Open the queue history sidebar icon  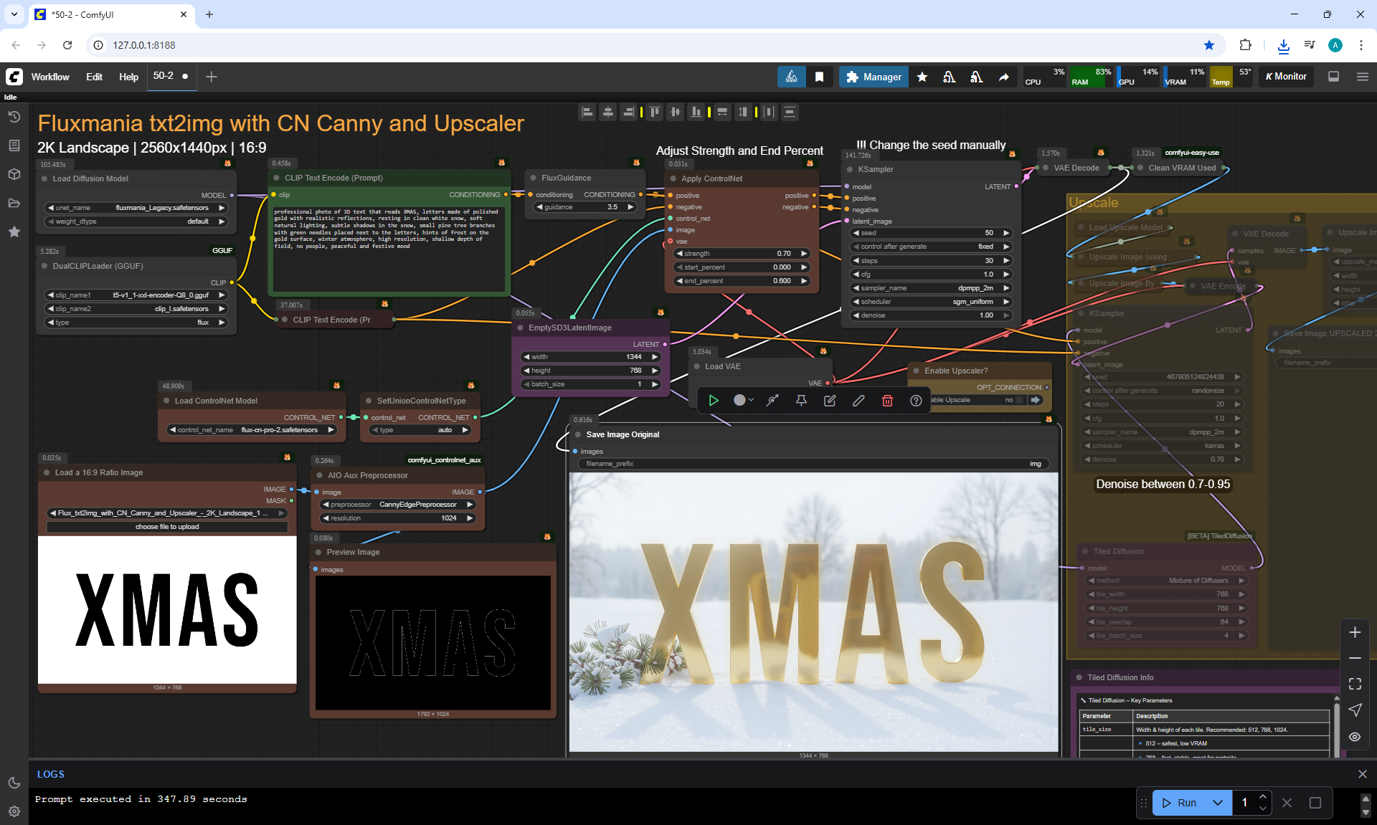(x=14, y=117)
